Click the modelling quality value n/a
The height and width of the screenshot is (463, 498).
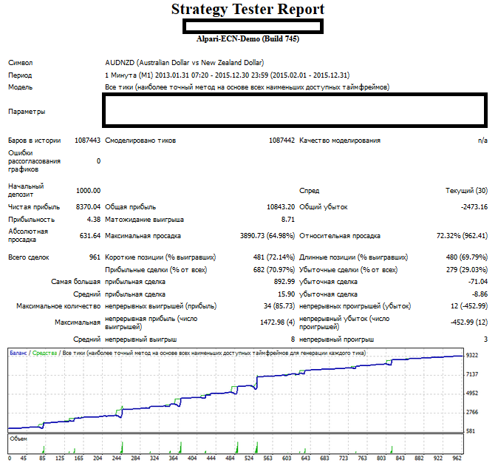click(482, 141)
